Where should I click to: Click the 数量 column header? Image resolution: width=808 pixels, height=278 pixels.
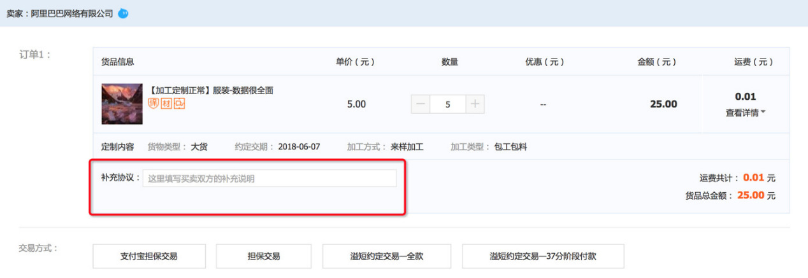pos(450,62)
